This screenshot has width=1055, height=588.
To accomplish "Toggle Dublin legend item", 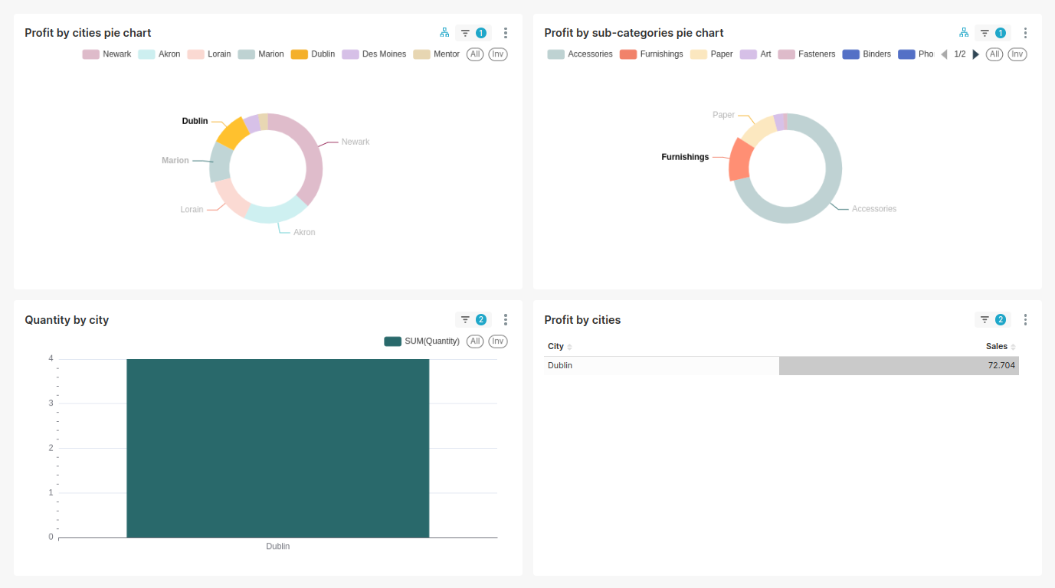I will tap(313, 54).
